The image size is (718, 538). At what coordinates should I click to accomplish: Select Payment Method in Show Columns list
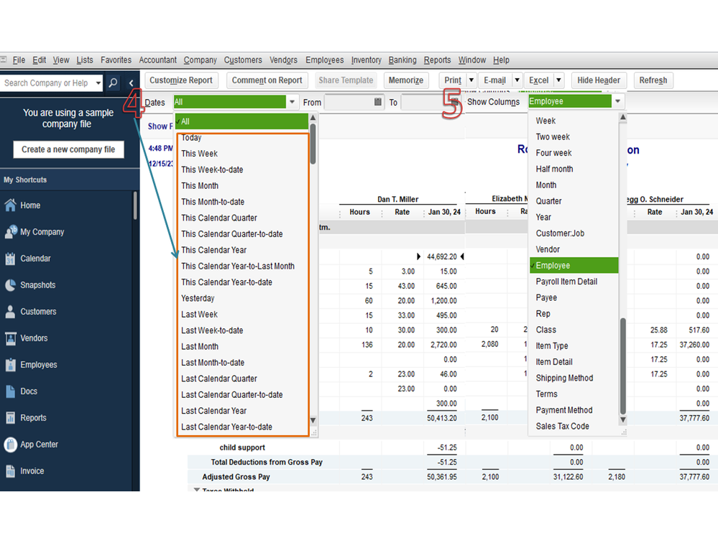click(563, 410)
